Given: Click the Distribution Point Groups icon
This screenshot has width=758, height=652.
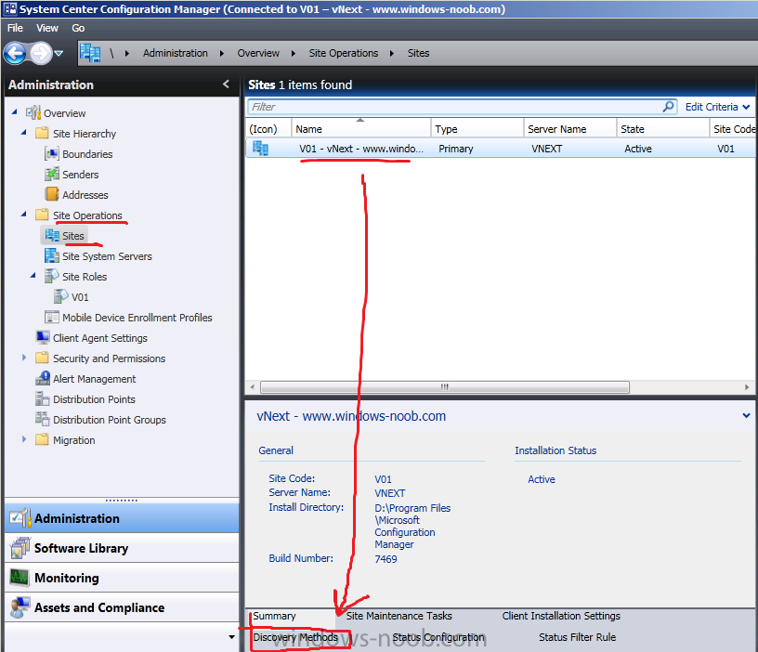Looking at the screenshot, I should [x=43, y=419].
